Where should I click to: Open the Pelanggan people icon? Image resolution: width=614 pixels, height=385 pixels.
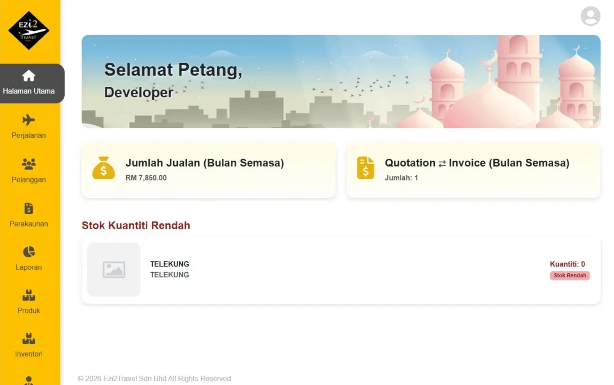pos(29,164)
